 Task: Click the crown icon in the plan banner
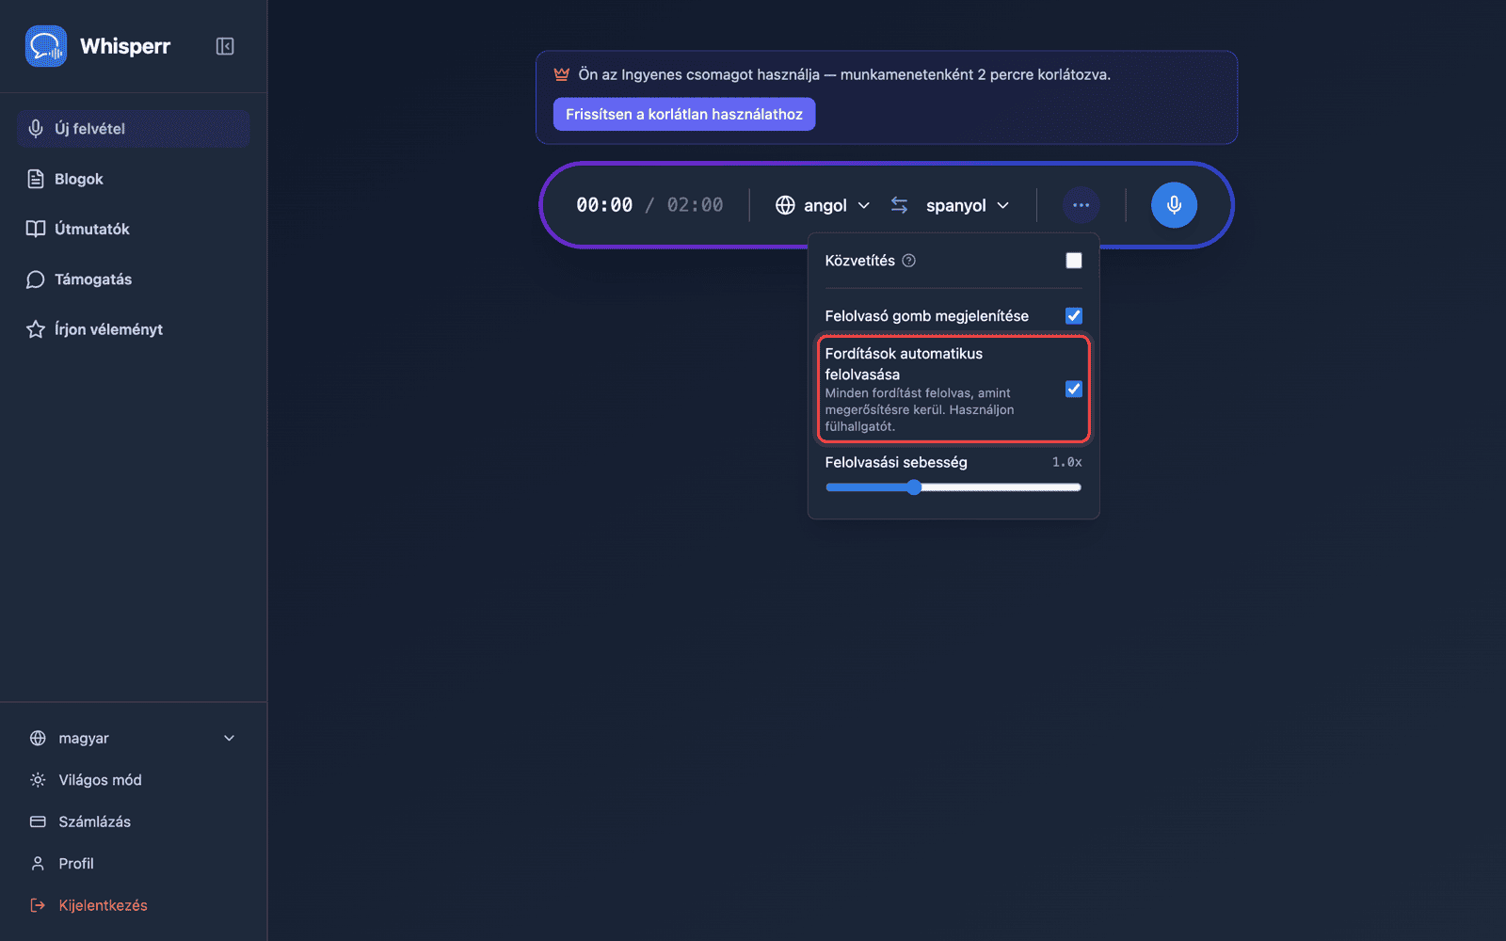point(562,74)
